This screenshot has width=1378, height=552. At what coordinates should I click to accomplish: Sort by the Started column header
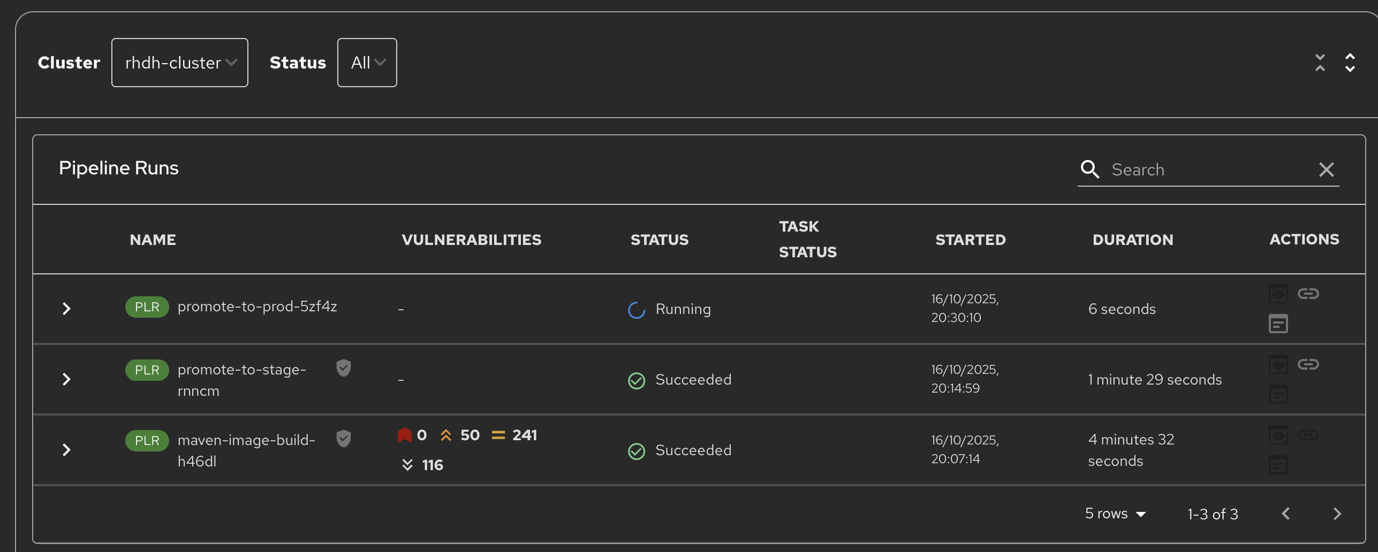pyautogui.click(x=970, y=240)
